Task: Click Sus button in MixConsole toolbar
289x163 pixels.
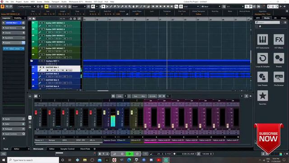Action: 135,96
